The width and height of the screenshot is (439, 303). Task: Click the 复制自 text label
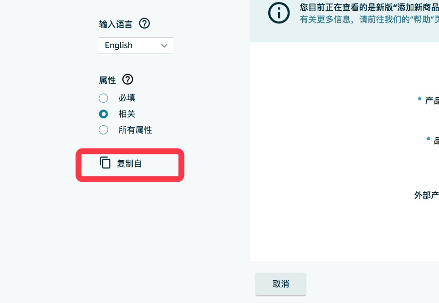pyautogui.click(x=129, y=163)
